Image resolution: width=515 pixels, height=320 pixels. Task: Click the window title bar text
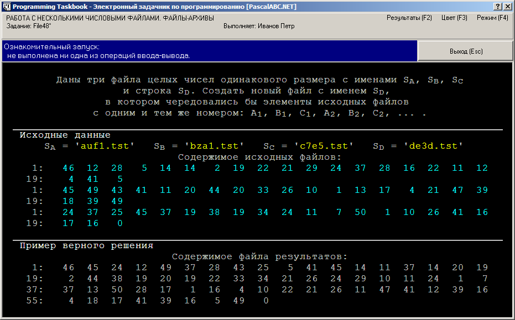pos(154,7)
